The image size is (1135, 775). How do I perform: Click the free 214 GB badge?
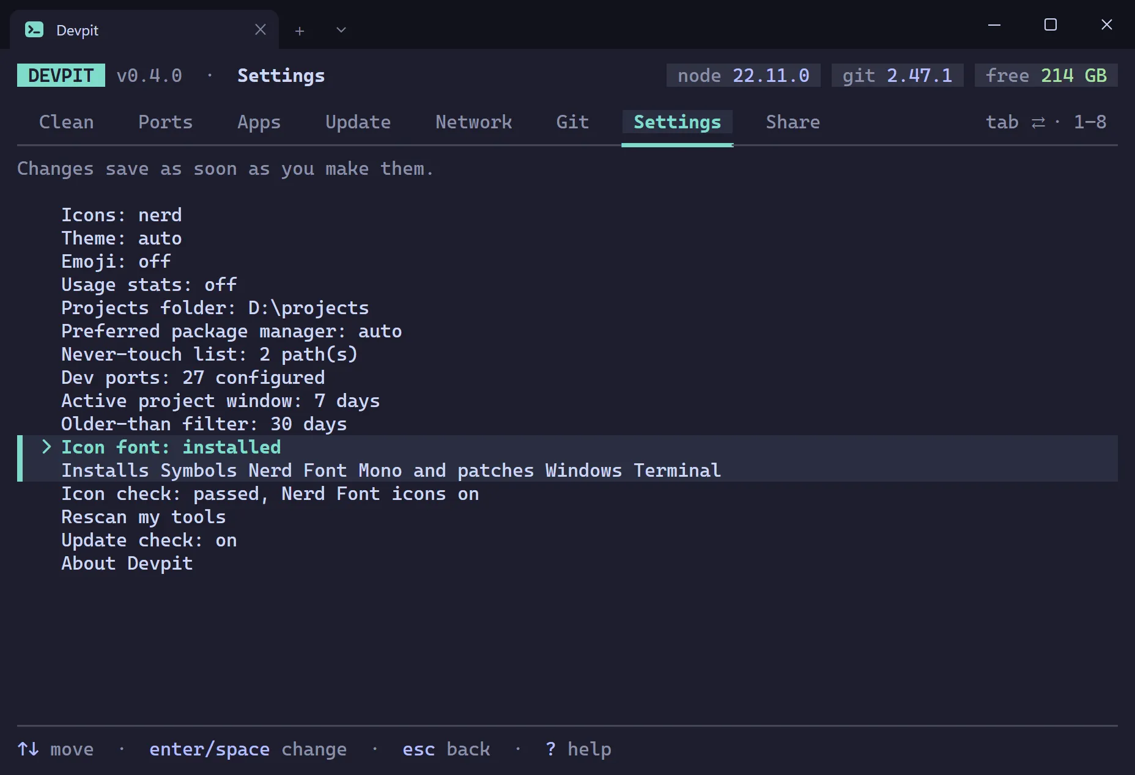(x=1046, y=75)
